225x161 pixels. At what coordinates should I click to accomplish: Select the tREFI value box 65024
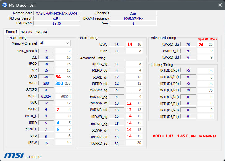pos(46,96)
